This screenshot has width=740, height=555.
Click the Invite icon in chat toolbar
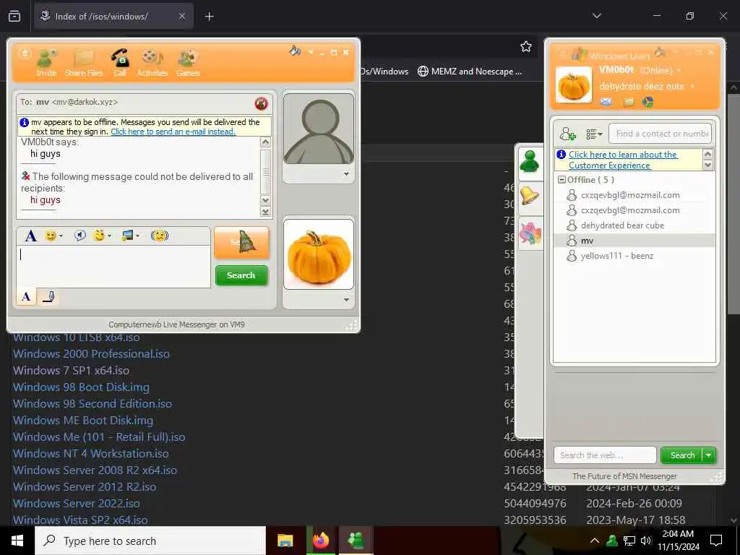pyautogui.click(x=46, y=62)
